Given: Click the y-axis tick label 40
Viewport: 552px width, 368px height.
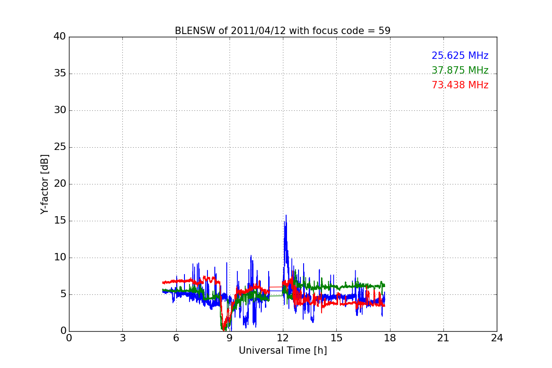Looking at the screenshot, I should (60, 37).
